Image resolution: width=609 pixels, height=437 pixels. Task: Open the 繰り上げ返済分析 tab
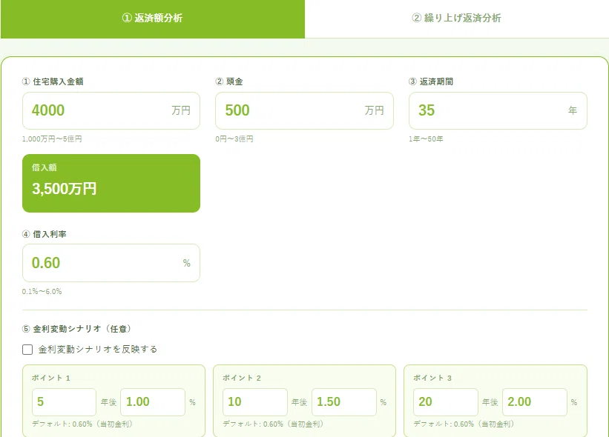point(457,19)
